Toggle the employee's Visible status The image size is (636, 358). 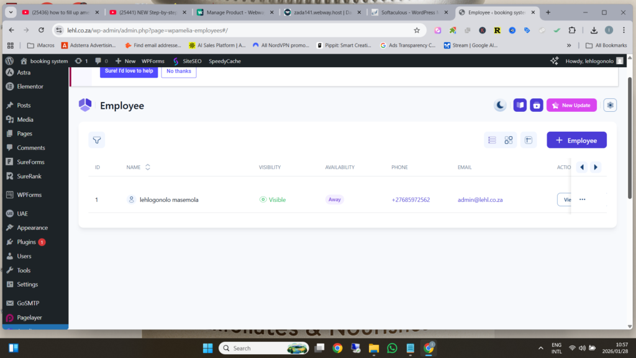coord(273,200)
